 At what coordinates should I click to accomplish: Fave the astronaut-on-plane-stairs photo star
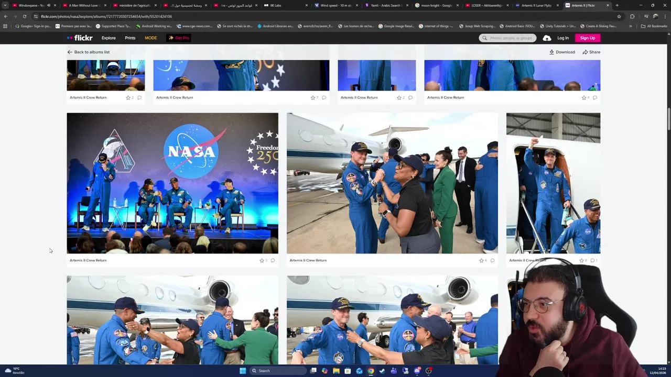tap(581, 260)
